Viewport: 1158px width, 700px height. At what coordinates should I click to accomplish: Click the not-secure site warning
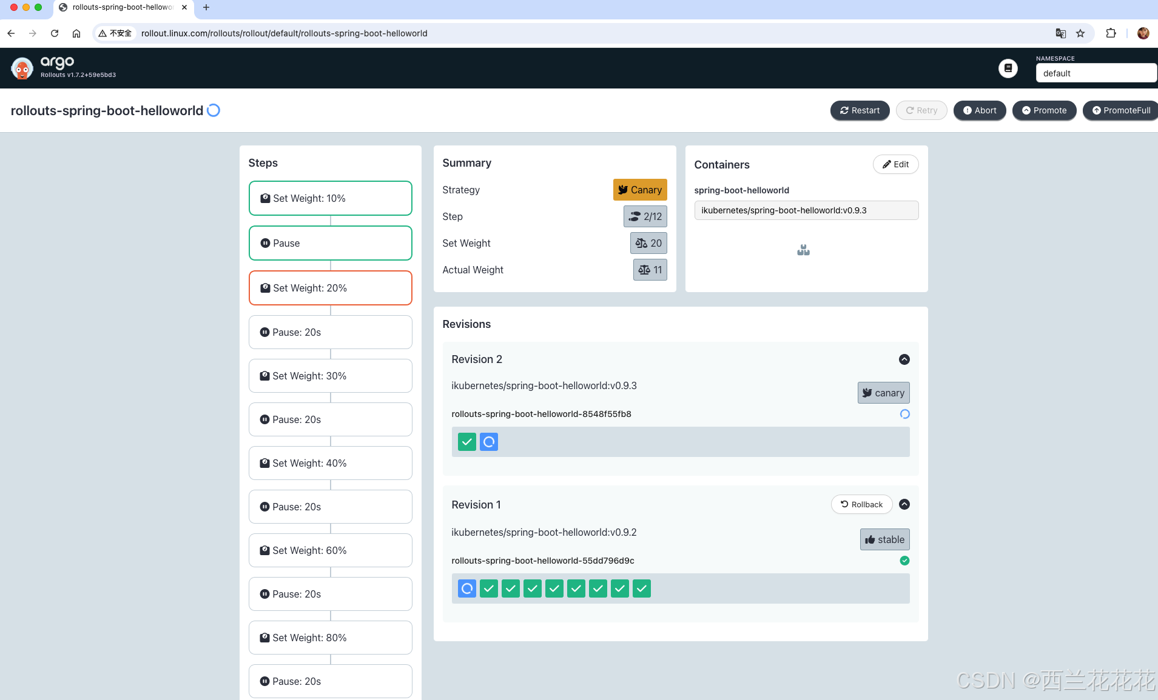point(115,33)
